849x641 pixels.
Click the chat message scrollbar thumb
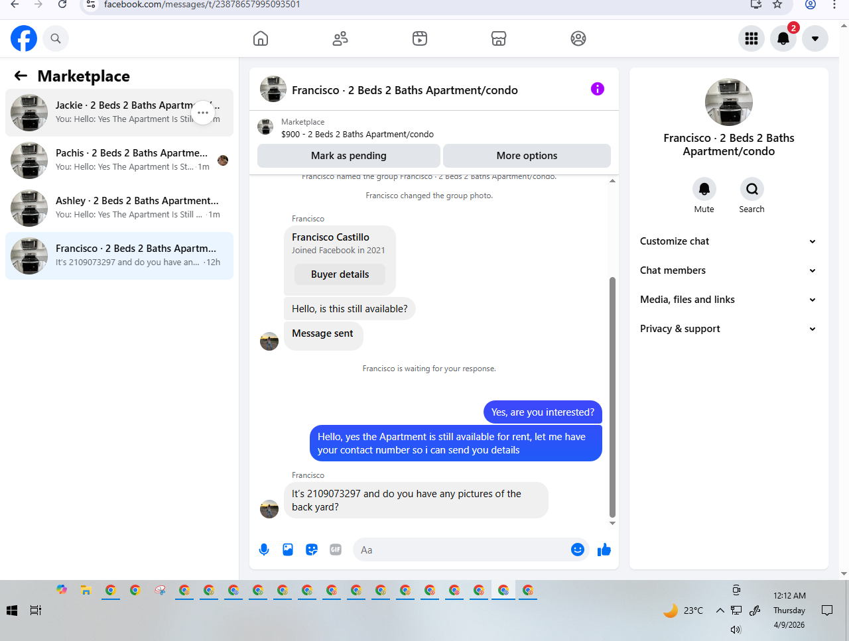(x=612, y=397)
